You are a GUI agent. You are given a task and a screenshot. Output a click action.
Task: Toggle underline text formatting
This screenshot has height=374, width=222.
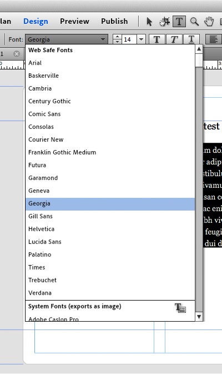(191, 39)
